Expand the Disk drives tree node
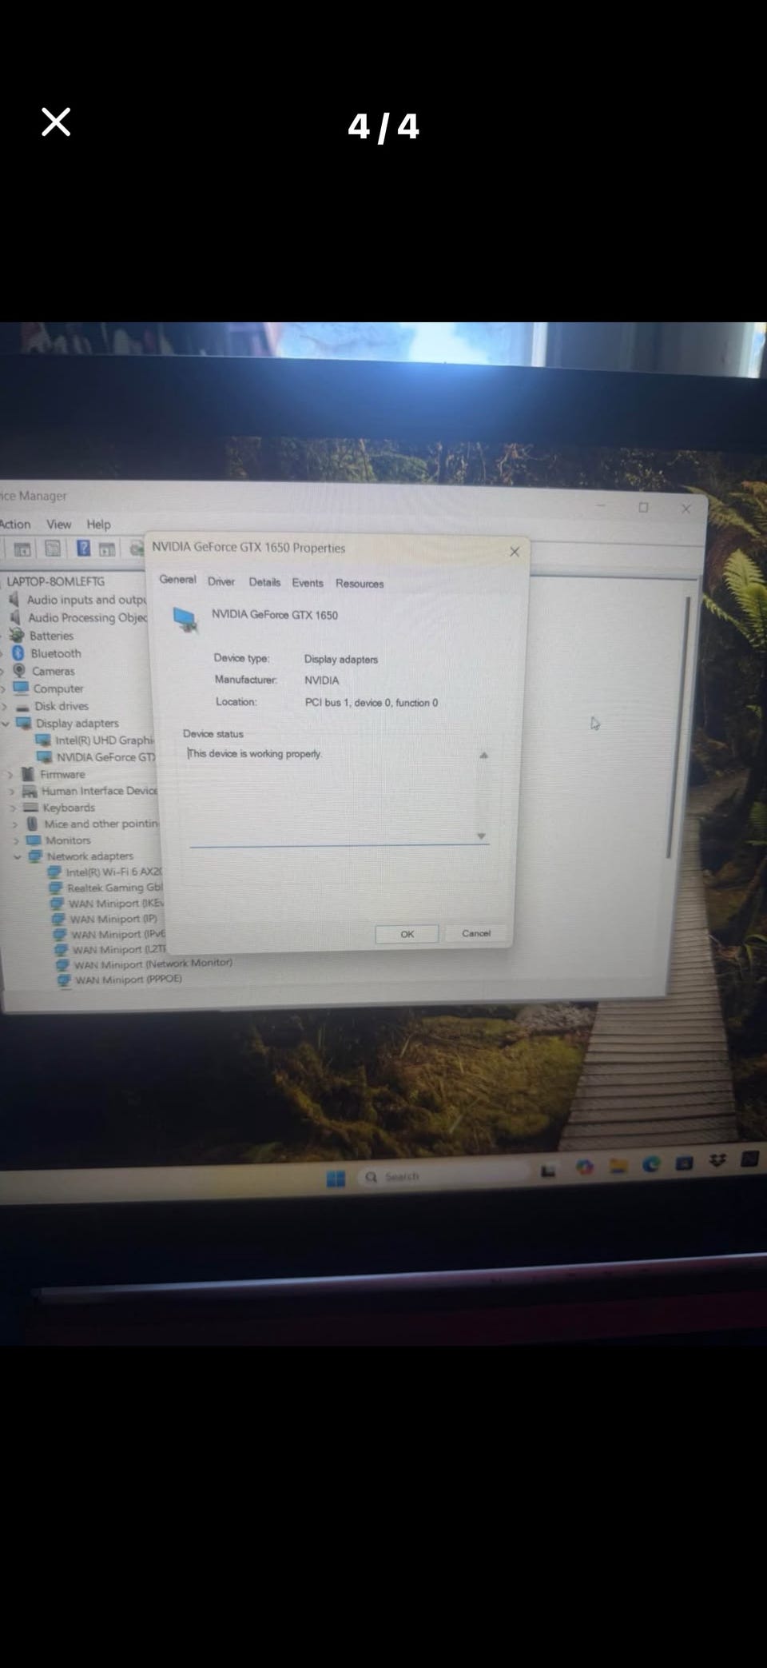 [x=4, y=707]
